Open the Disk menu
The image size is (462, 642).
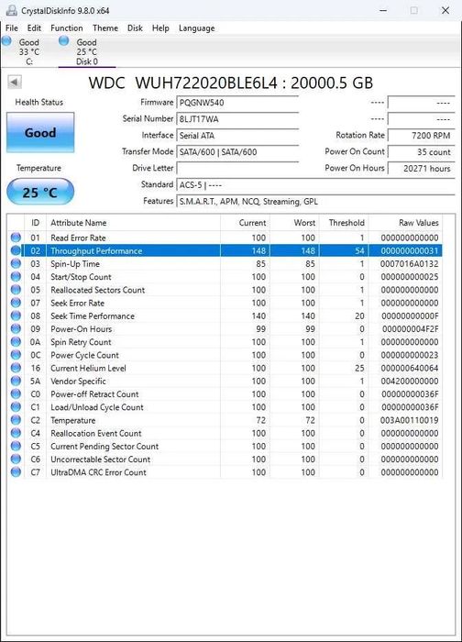[x=135, y=28]
